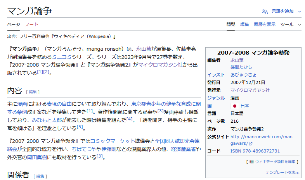Screen dimensions: 305x180
Task: Open the 国 label link
Action: (x=210, y=106)
